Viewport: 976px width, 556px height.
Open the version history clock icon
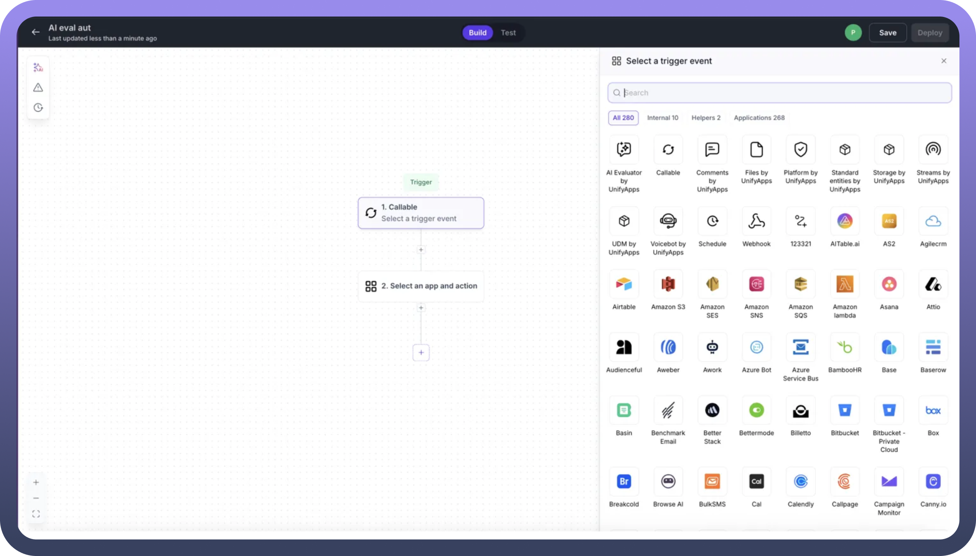[x=38, y=108]
